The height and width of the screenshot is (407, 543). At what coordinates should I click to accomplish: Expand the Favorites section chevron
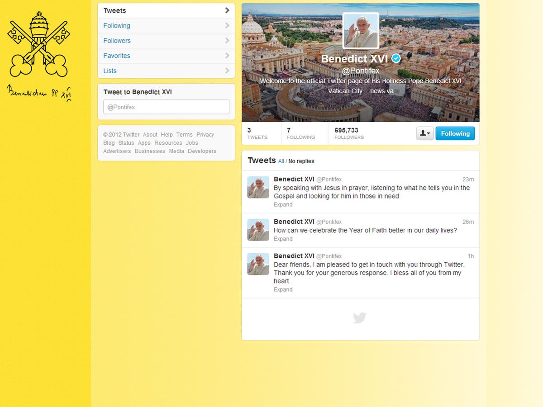pos(227,56)
